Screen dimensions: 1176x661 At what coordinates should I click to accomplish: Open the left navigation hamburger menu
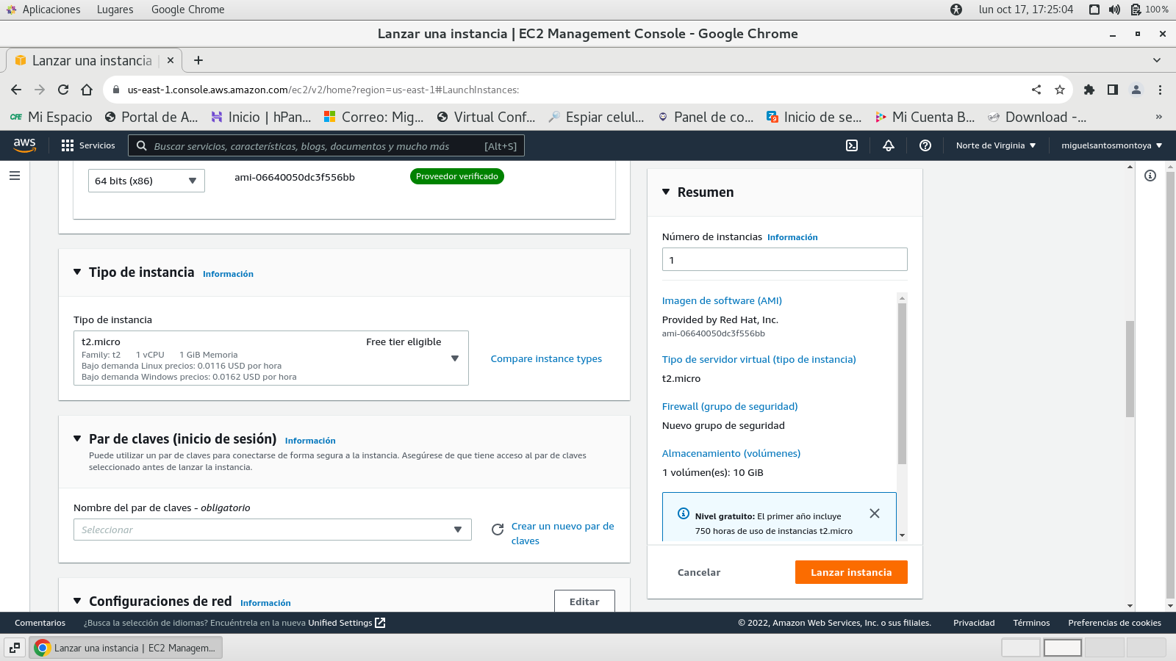(x=15, y=176)
